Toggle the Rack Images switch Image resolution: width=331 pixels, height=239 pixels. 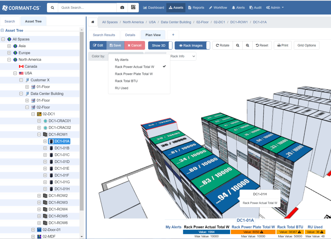[x=192, y=46]
